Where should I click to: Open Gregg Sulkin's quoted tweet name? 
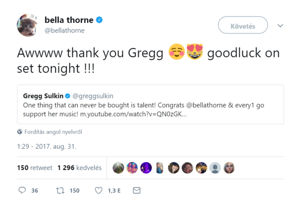coord(42,96)
